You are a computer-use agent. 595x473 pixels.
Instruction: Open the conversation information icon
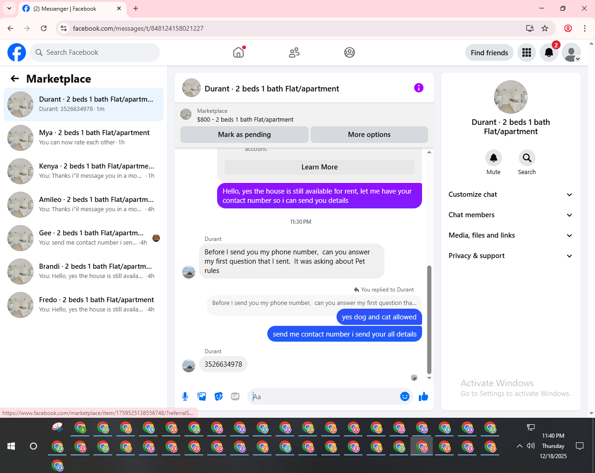coord(419,88)
